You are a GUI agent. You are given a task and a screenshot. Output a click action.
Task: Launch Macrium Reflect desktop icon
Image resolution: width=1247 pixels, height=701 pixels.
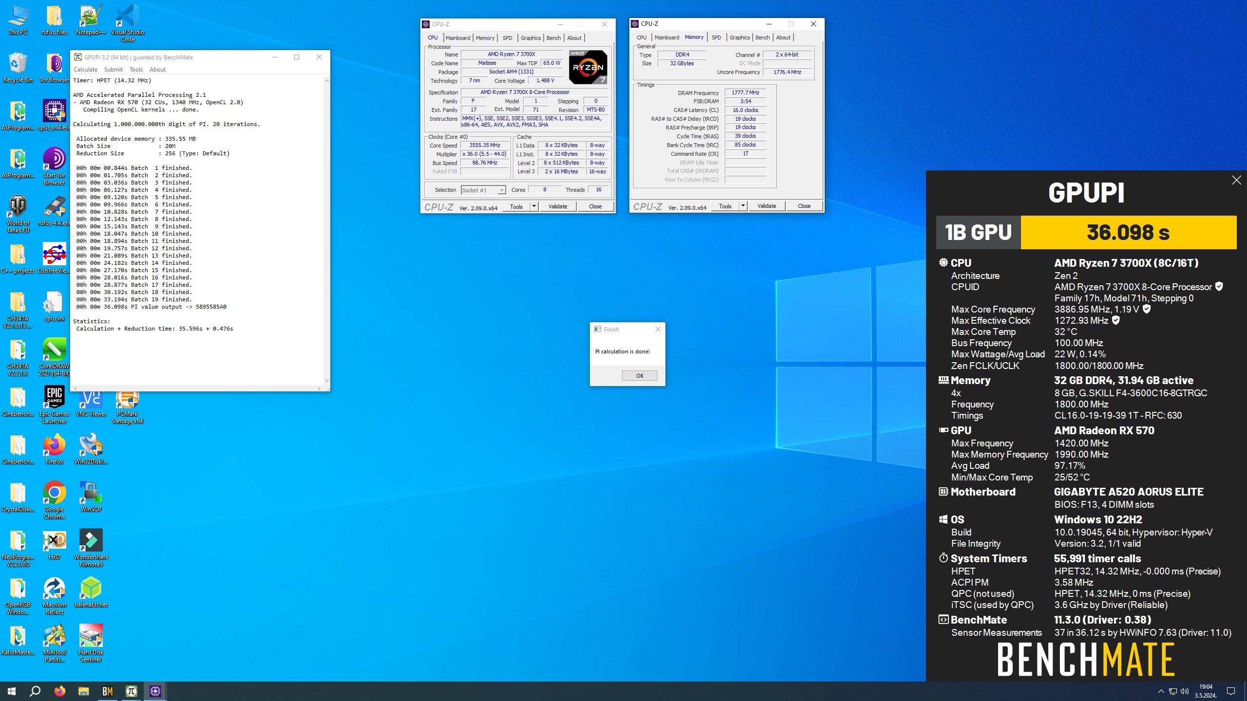click(54, 596)
